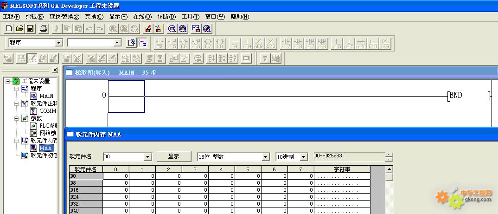
Task: Open the empty toolbar combo box dropdown
Action: 117,43
